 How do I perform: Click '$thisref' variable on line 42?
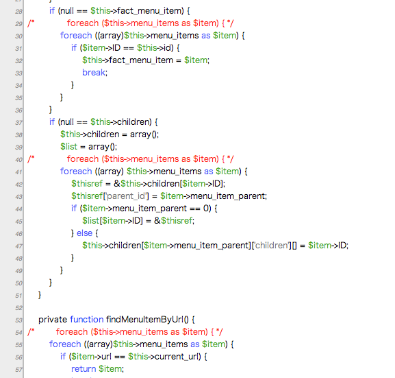[87, 184]
